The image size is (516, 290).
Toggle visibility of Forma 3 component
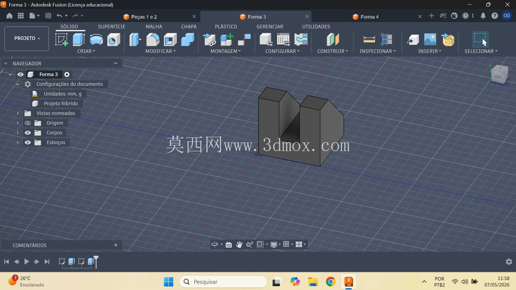coord(20,74)
